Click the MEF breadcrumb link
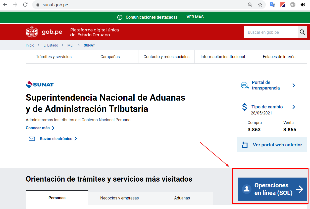 [71, 45]
